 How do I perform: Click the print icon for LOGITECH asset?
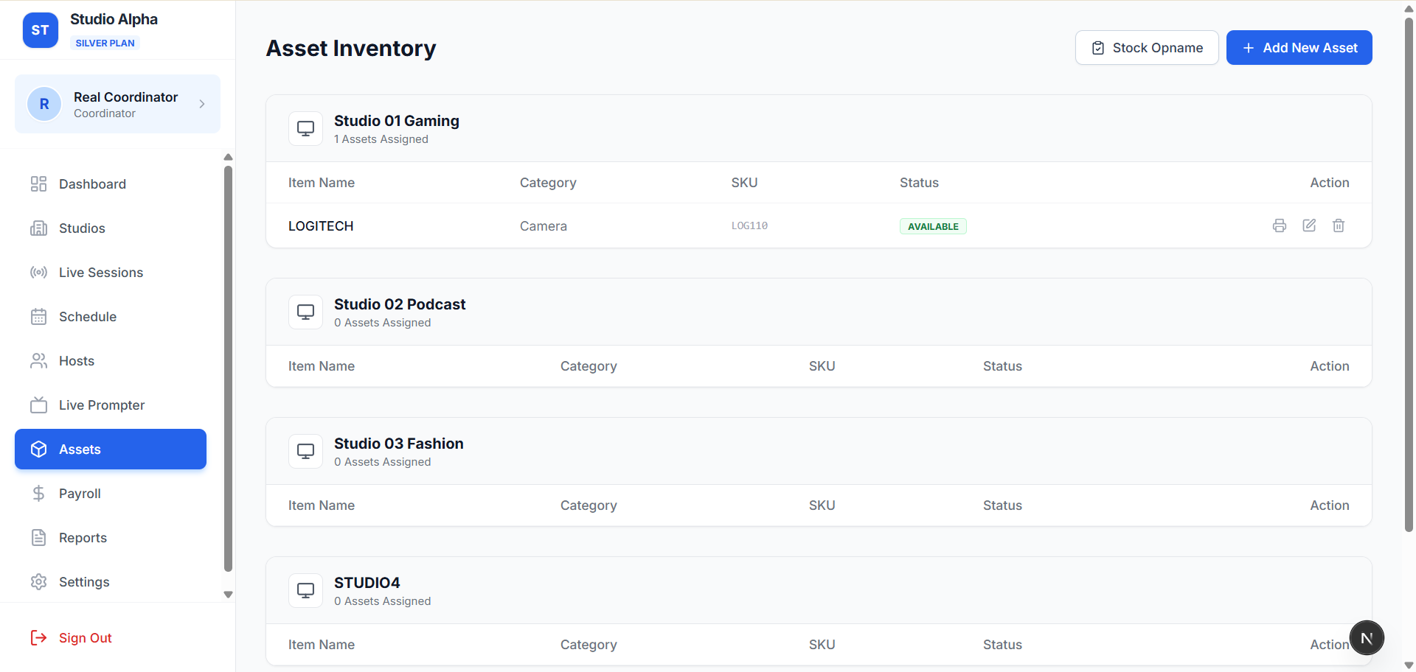[1280, 225]
